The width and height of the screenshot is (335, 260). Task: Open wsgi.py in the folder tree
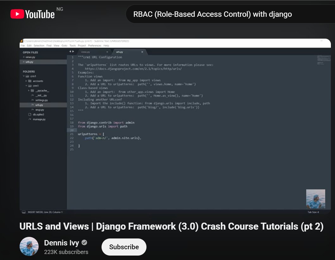(x=40, y=110)
